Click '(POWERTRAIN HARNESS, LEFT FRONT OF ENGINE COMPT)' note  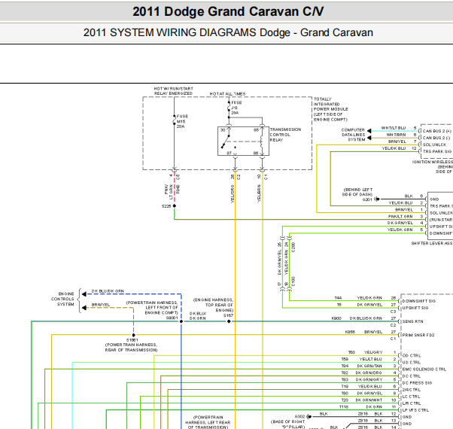click(x=152, y=308)
